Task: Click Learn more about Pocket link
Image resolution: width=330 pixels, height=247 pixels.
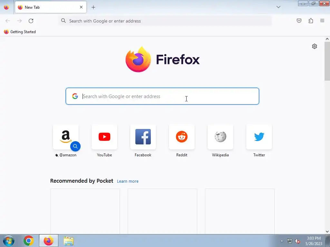Action: [x=128, y=181]
